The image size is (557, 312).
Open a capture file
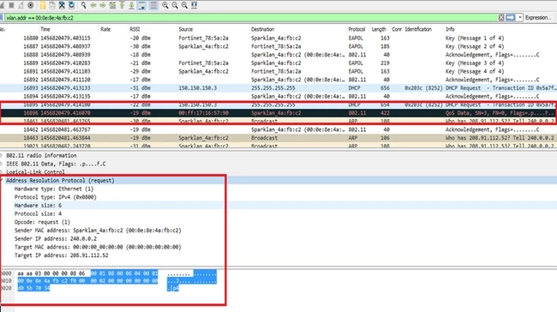pos(43,5)
